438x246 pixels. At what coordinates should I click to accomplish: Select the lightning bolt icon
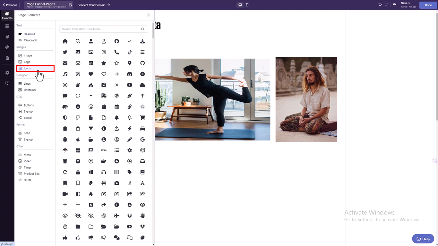130,129
